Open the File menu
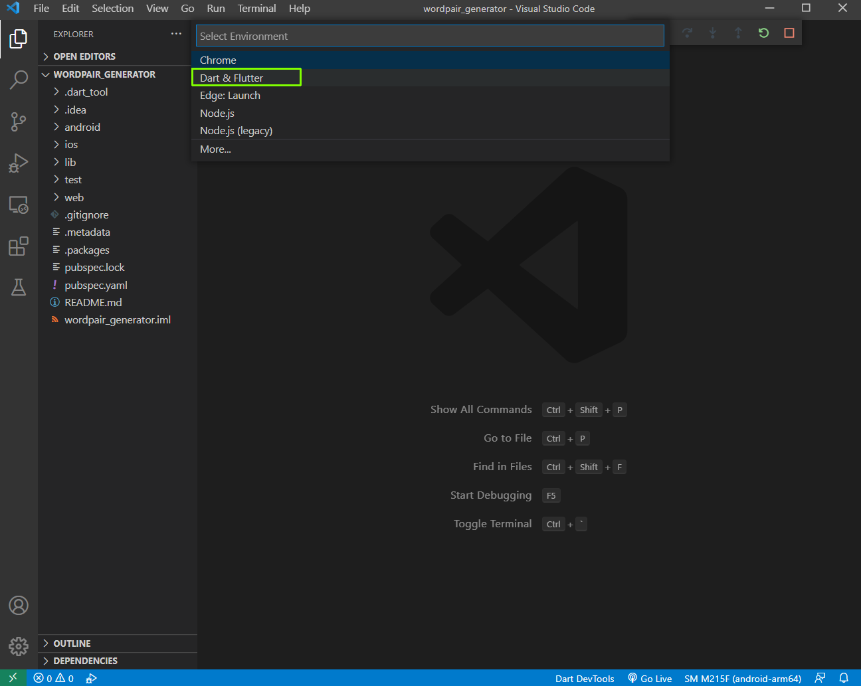Image resolution: width=861 pixels, height=686 pixels. (x=41, y=8)
